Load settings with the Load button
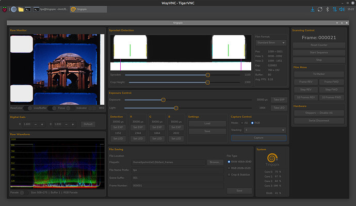 coord(207,123)
